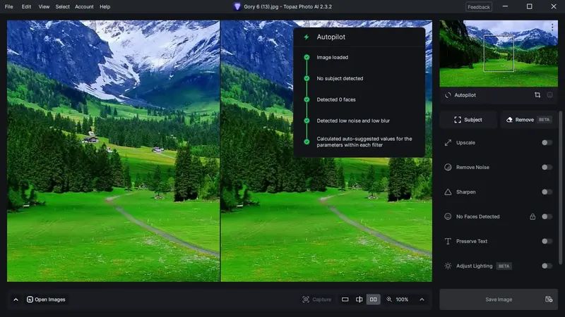Screen dimensions: 565x317
Task: Click the original image preview on the left
Action: [113, 151]
